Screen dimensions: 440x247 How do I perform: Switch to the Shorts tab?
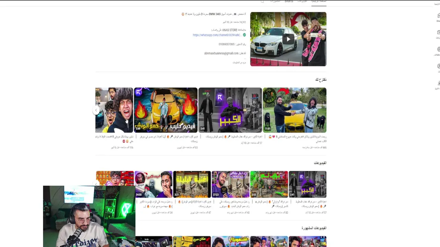click(289, 1)
